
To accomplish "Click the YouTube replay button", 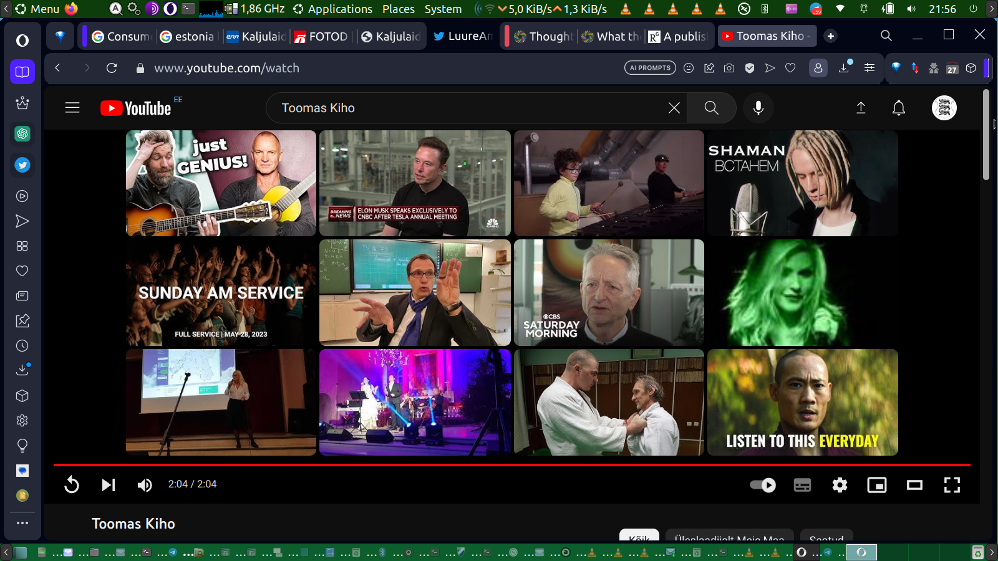I will point(72,484).
